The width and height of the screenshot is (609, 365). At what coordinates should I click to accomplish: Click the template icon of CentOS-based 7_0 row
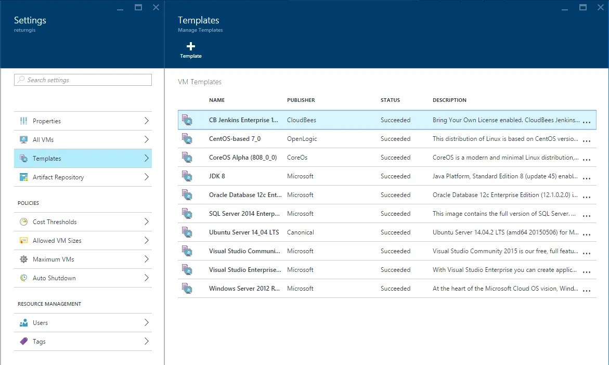pos(187,138)
